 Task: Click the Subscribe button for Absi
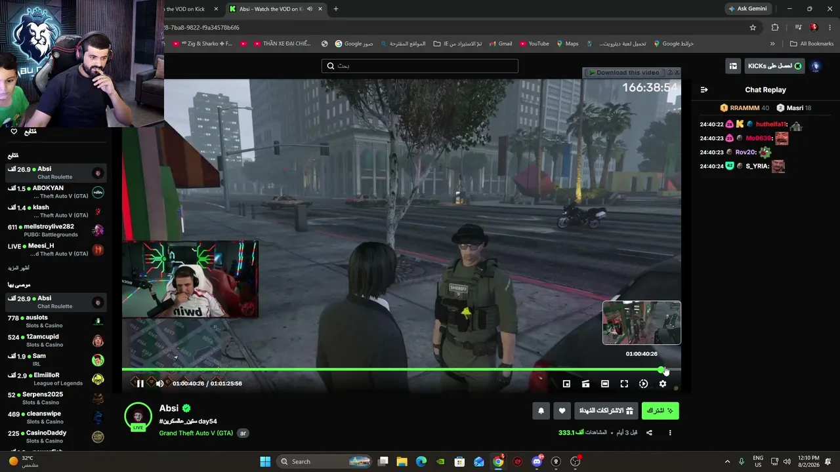(660, 411)
